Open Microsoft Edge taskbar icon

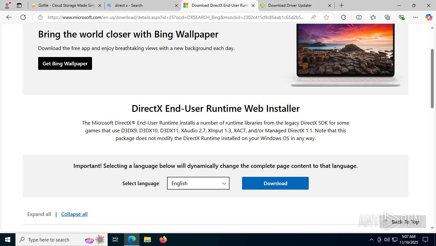[x=132, y=240]
